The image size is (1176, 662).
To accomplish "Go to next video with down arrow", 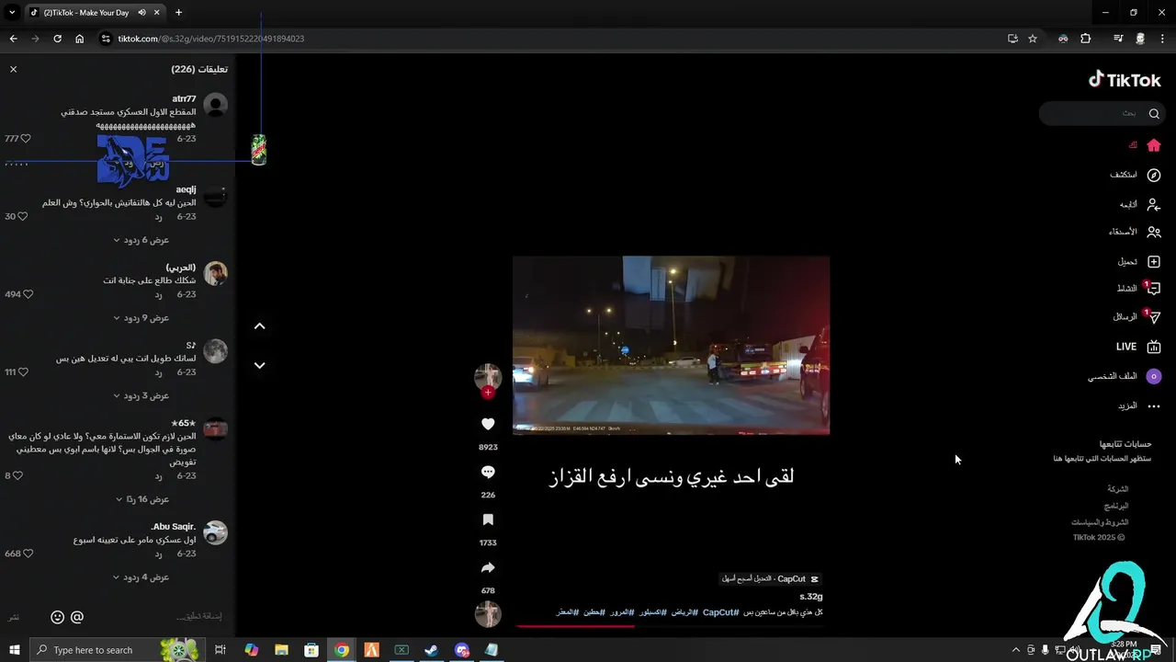I will tap(259, 365).
